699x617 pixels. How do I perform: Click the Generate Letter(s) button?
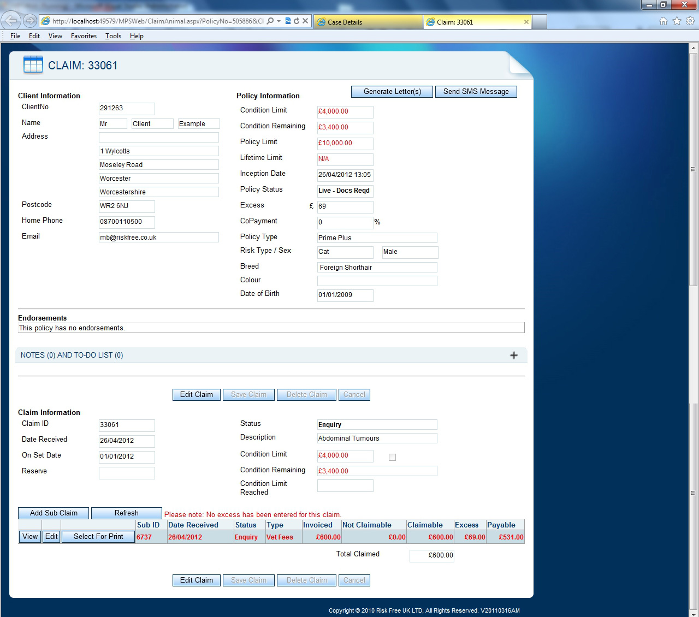coord(392,92)
